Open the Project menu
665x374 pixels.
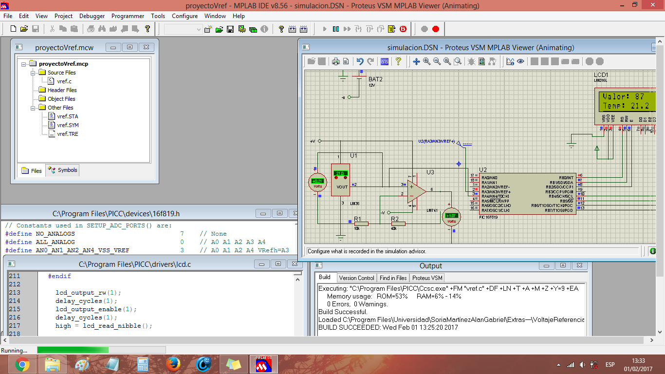pyautogui.click(x=63, y=16)
